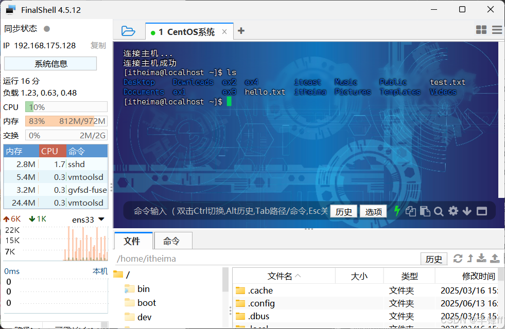Switch to the 命令 bottom tab
The image size is (505, 329).
[173, 241]
